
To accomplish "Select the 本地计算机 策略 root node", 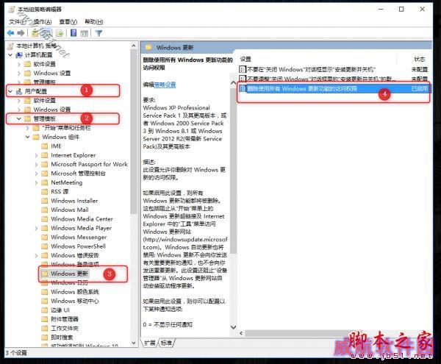I will (x=37, y=46).
